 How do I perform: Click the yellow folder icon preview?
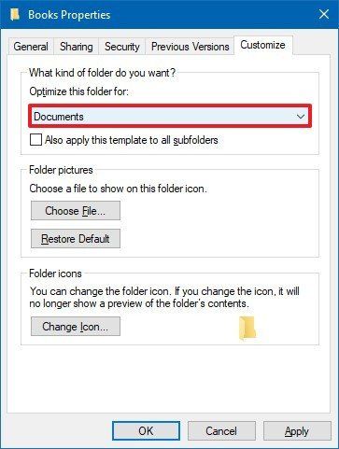pyautogui.click(x=247, y=328)
